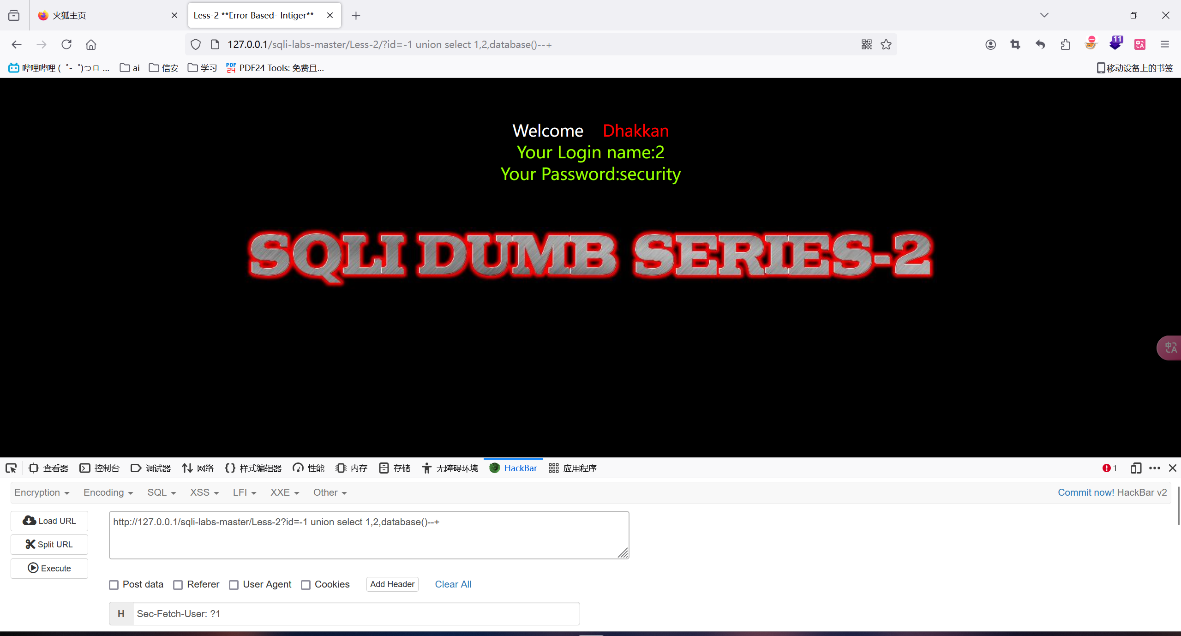This screenshot has width=1181, height=636.
Task: Click Load URL button
Action: coord(49,521)
